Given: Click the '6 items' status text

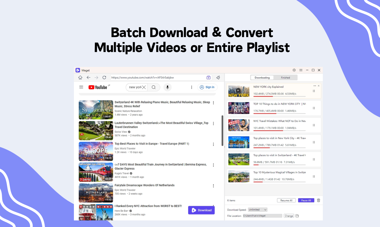Looking at the screenshot, I should [231, 200].
